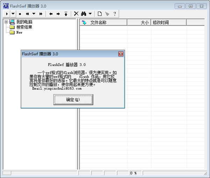Open search with the binoculars icon
Image resolution: width=210 pixels, height=178 pixels.
pyautogui.click(x=84, y=14)
